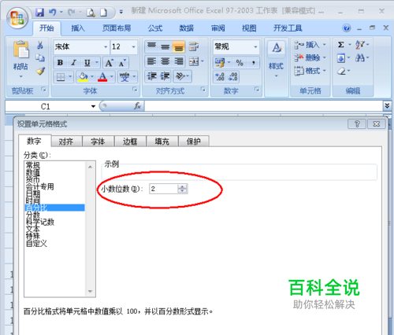Align text to the top of the cell
This screenshot has width=394, height=335.
click(151, 46)
